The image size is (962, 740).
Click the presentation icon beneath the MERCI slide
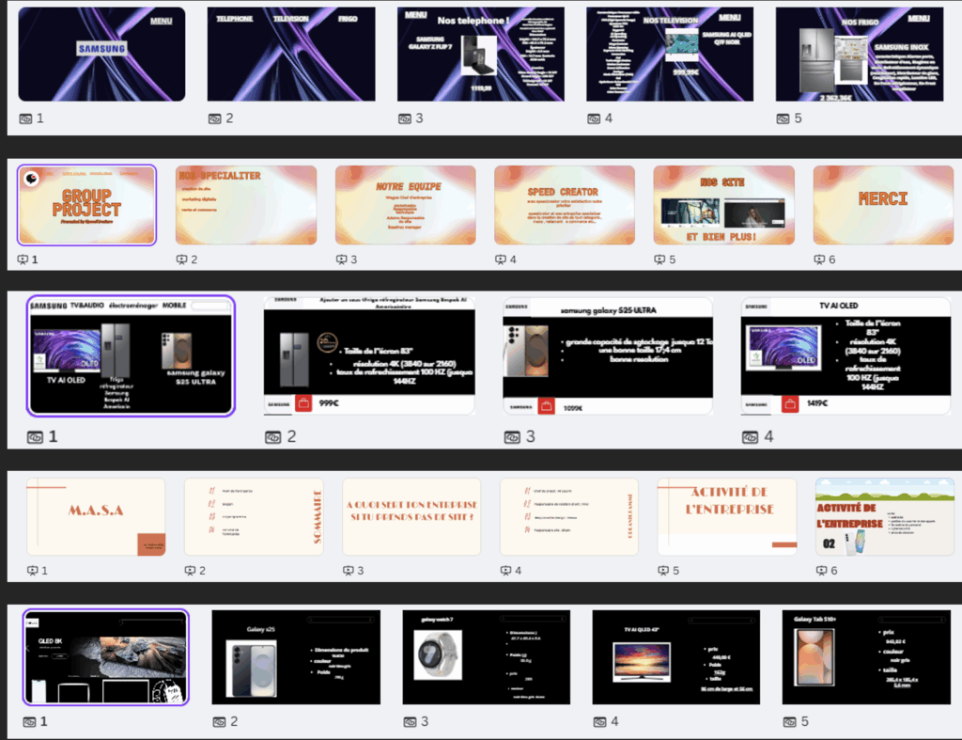point(821,259)
